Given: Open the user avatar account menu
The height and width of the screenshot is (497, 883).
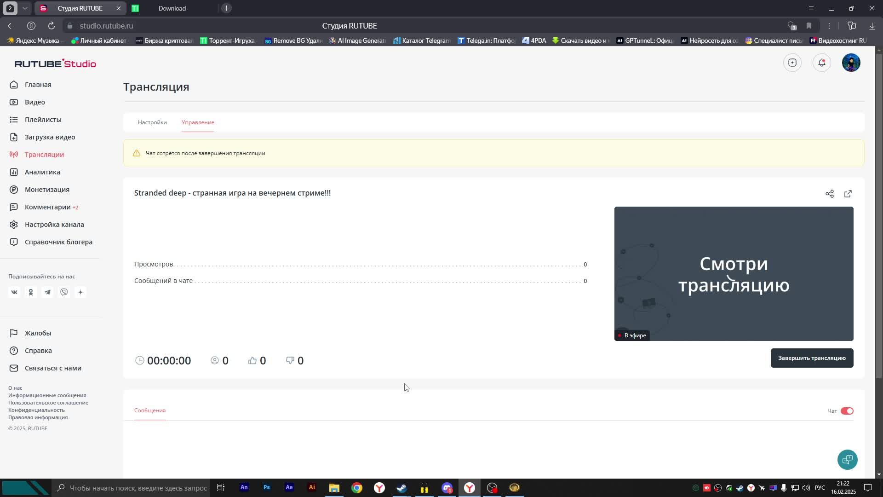Looking at the screenshot, I should [851, 63].
